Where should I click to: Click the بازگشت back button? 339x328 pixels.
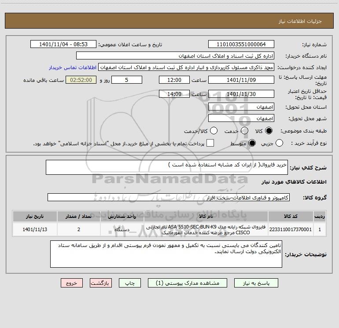[101, 283]
